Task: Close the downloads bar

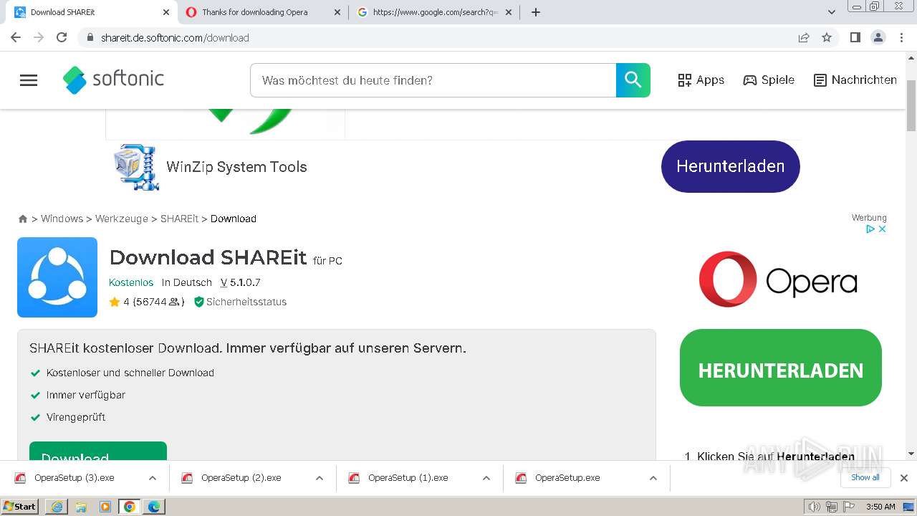Action: click(904, 478)
